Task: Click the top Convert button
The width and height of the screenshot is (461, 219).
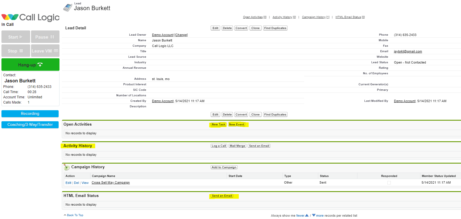Action: (241, 28)
